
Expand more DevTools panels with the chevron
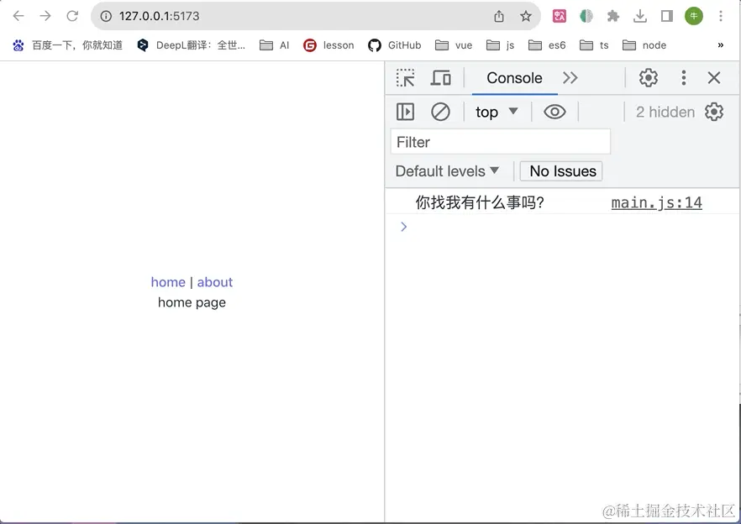click(x=570, y=78)
